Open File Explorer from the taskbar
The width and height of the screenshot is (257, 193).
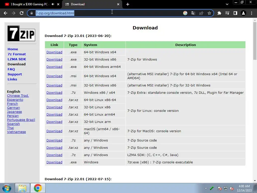tap(22, 188)
